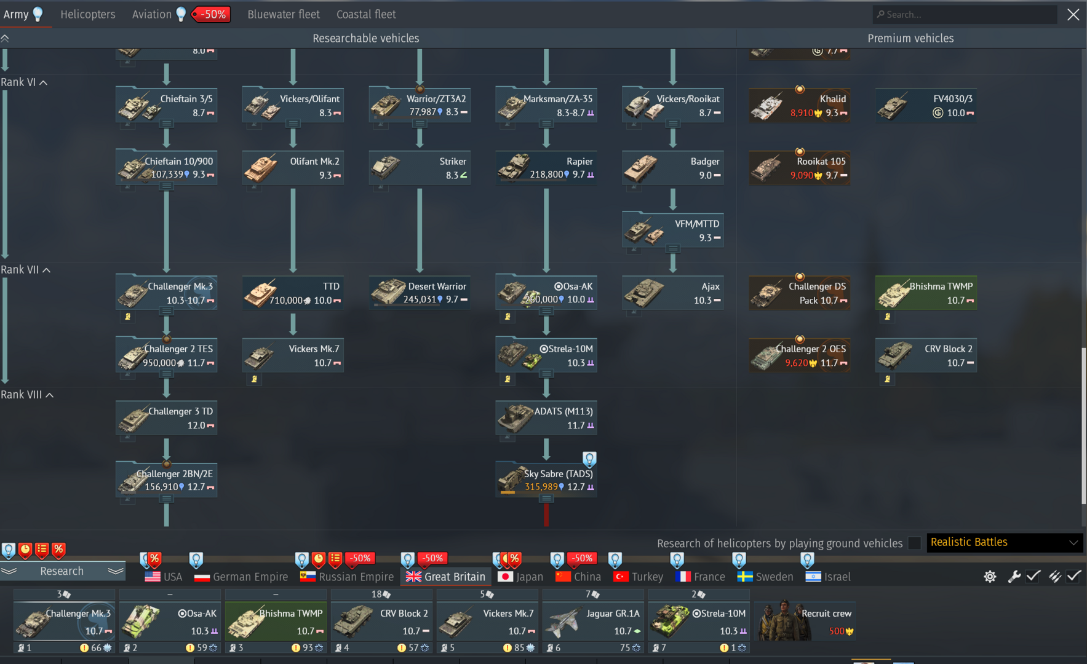Open the Realistic Battles dropdown
Viewport: 1087px width, 664px height.
tap(1004, 542)
